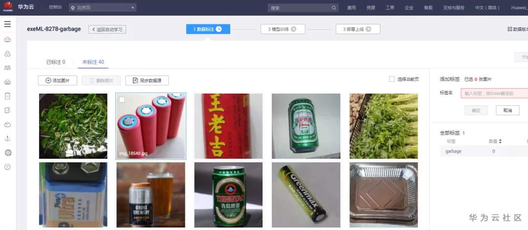Click the 删除图片 button
528x230 pixels.
point(101,80)
